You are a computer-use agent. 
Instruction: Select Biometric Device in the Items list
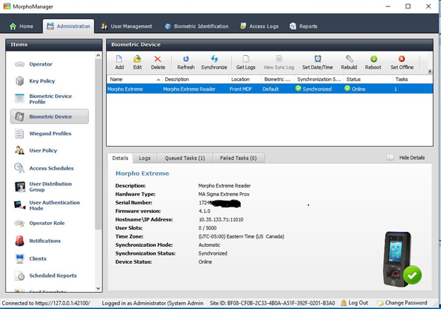[x=49, y=116]
